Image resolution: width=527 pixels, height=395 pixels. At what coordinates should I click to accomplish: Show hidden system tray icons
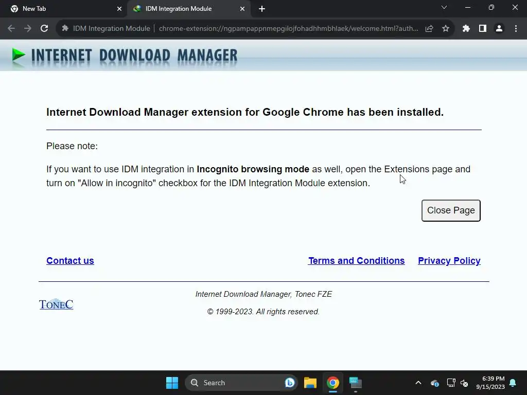point(418,383)
